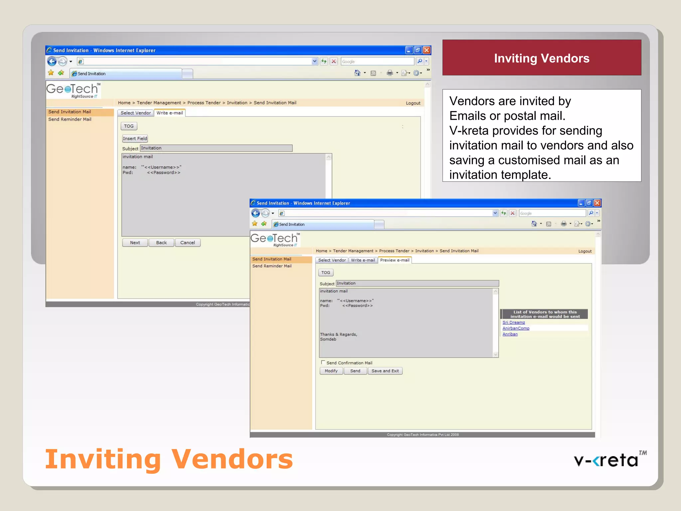
Task: Click Tools gear icon in front IE window
Action: [x=588, y=224]
